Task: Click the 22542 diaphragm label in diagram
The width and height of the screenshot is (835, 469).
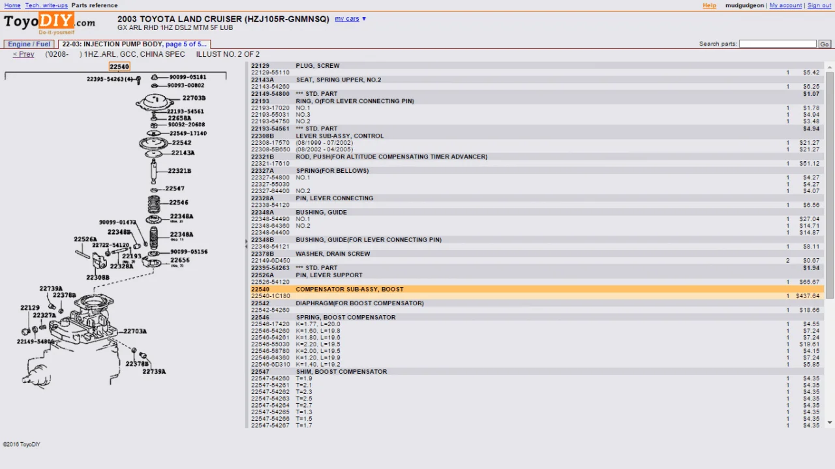Action: [181, 143]
